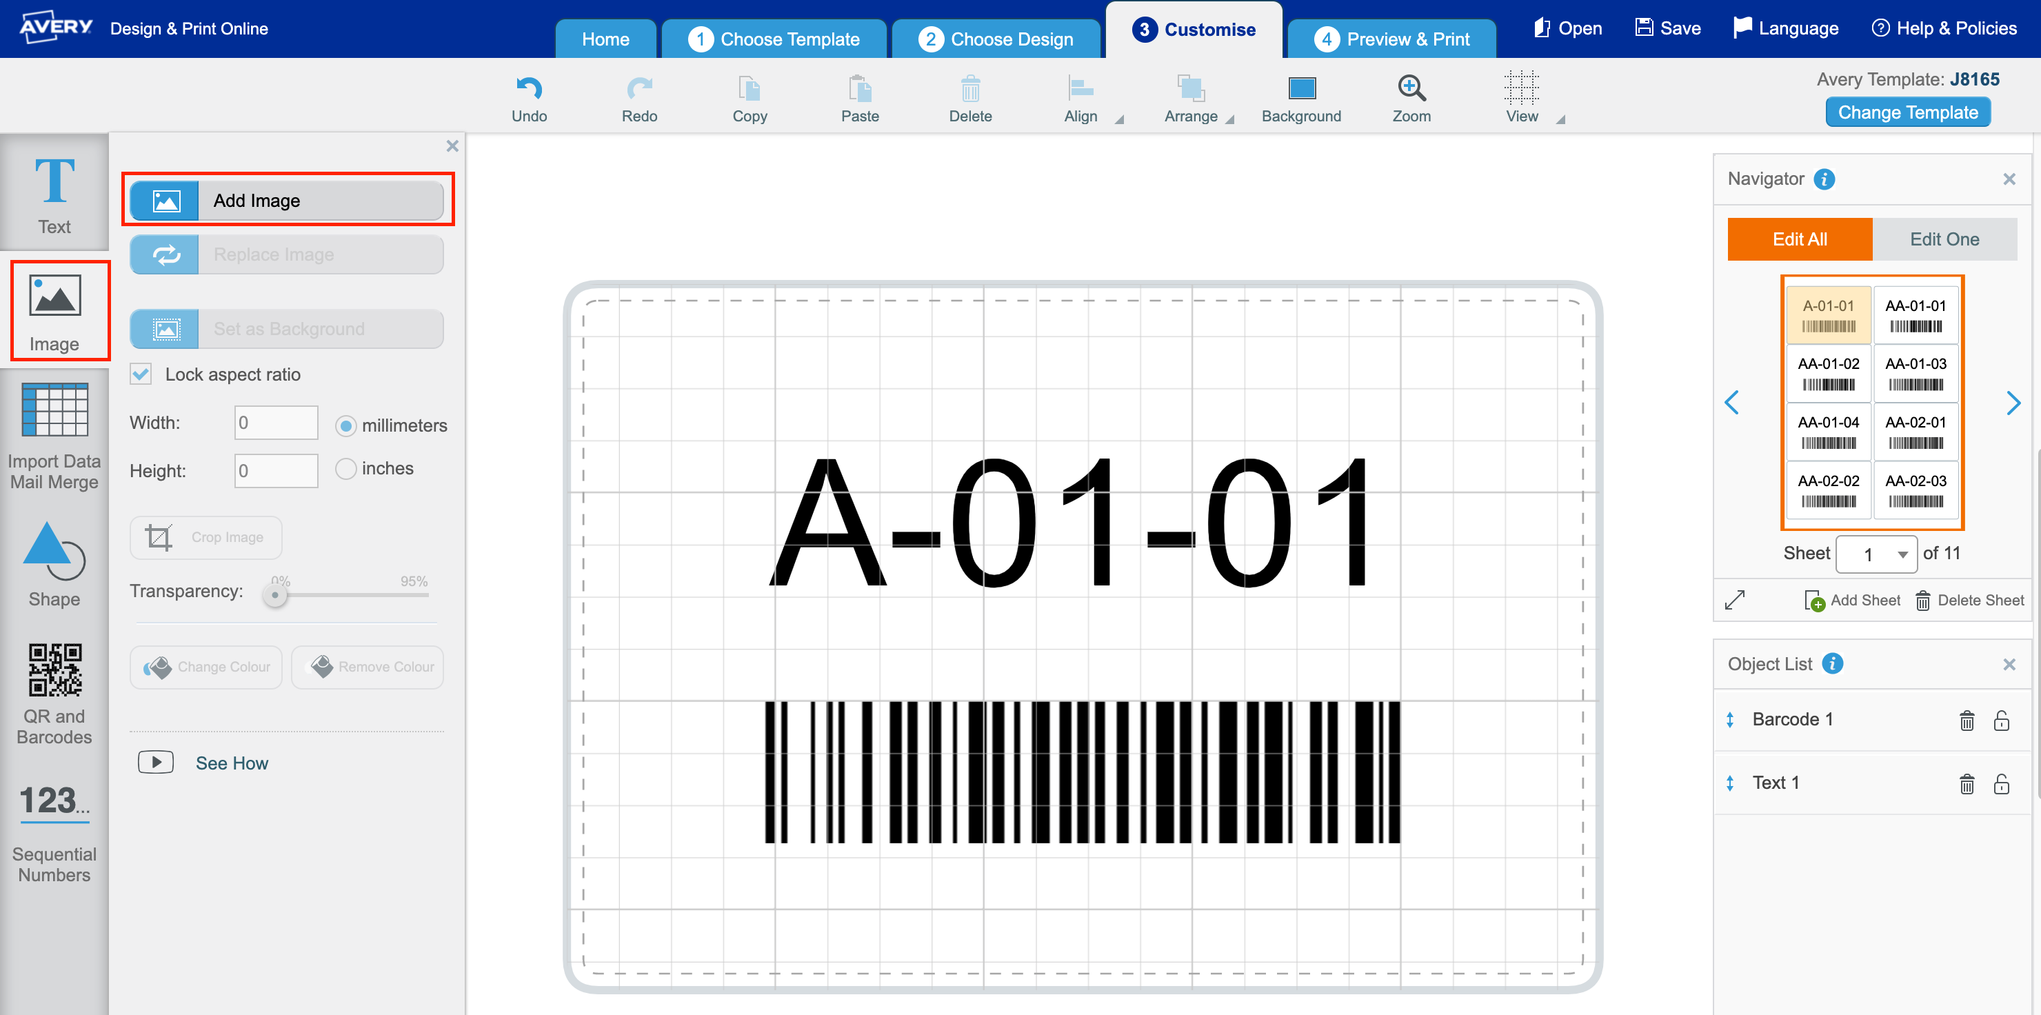Select the inches radio button
Viewport: 2041px width, 1015px height.
(346, 468)
